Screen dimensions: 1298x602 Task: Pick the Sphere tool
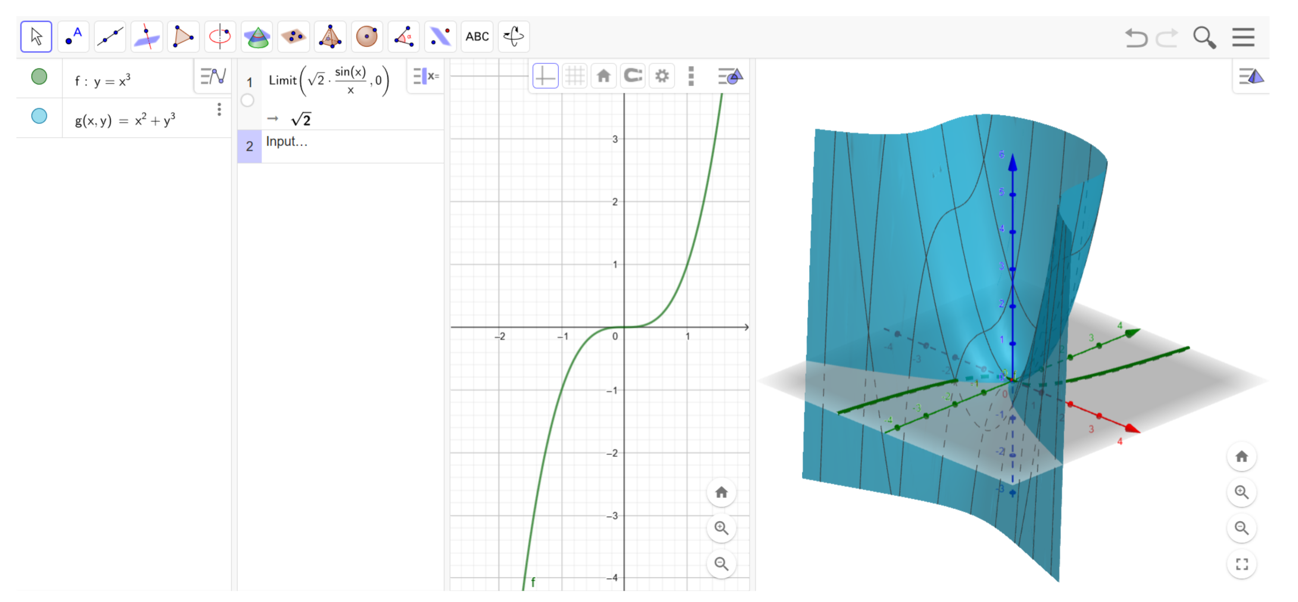click(x=367, y=36)
